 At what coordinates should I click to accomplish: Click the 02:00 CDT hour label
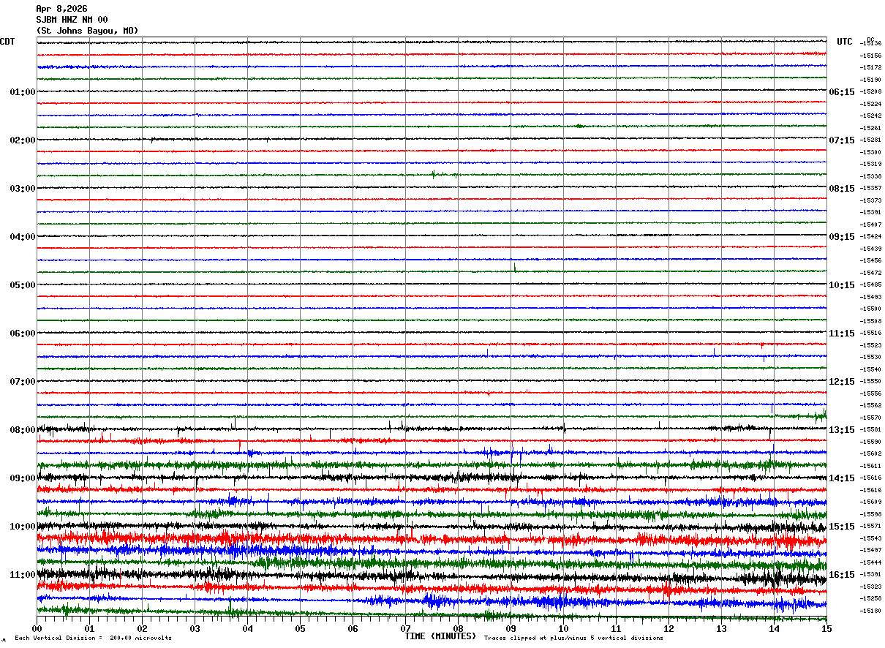[23, 140]
